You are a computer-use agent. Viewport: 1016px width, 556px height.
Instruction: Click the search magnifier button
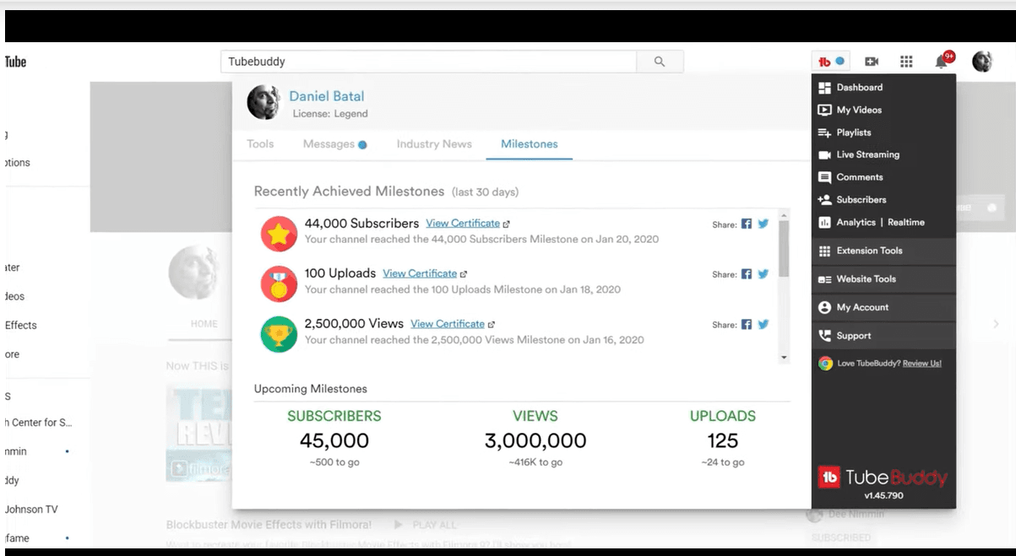[660, 62]
